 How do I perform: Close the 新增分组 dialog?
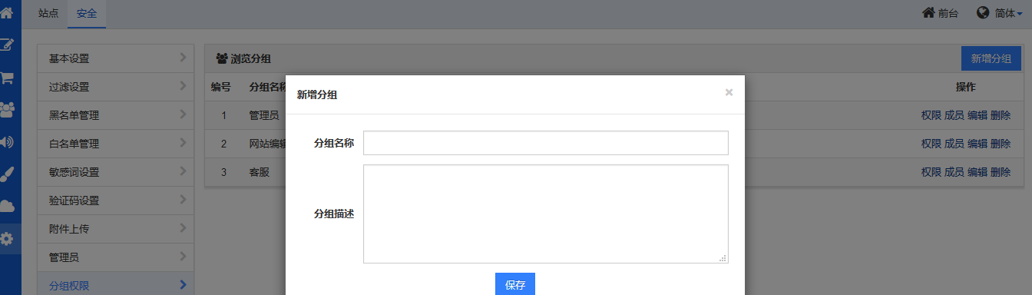729,92
